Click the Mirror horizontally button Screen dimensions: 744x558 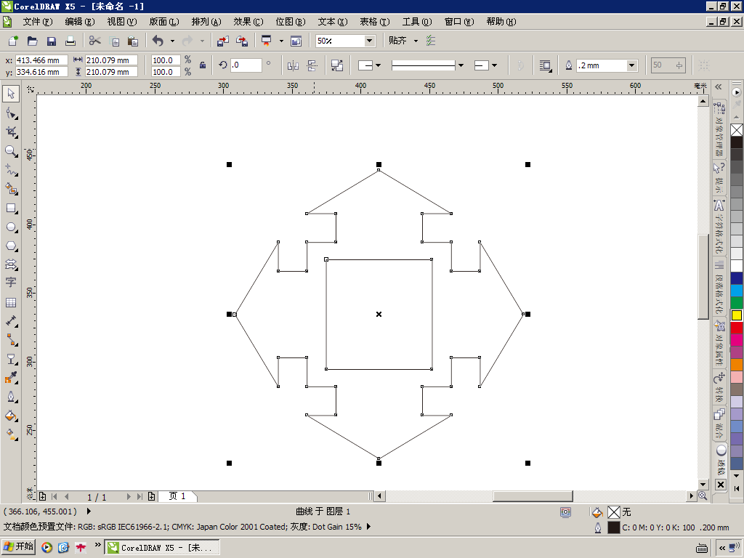[x=293, y=65]
